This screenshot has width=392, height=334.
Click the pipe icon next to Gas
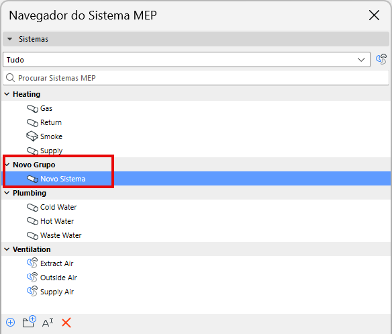point(32,108)
